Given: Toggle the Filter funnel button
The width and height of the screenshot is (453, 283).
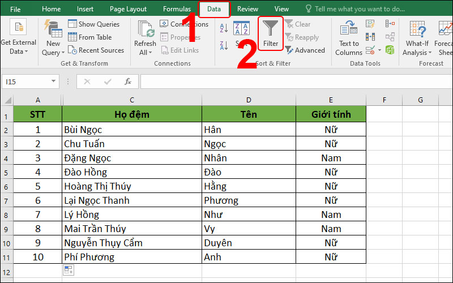Looking at the screenshot, I should click(x=271, y=33).
